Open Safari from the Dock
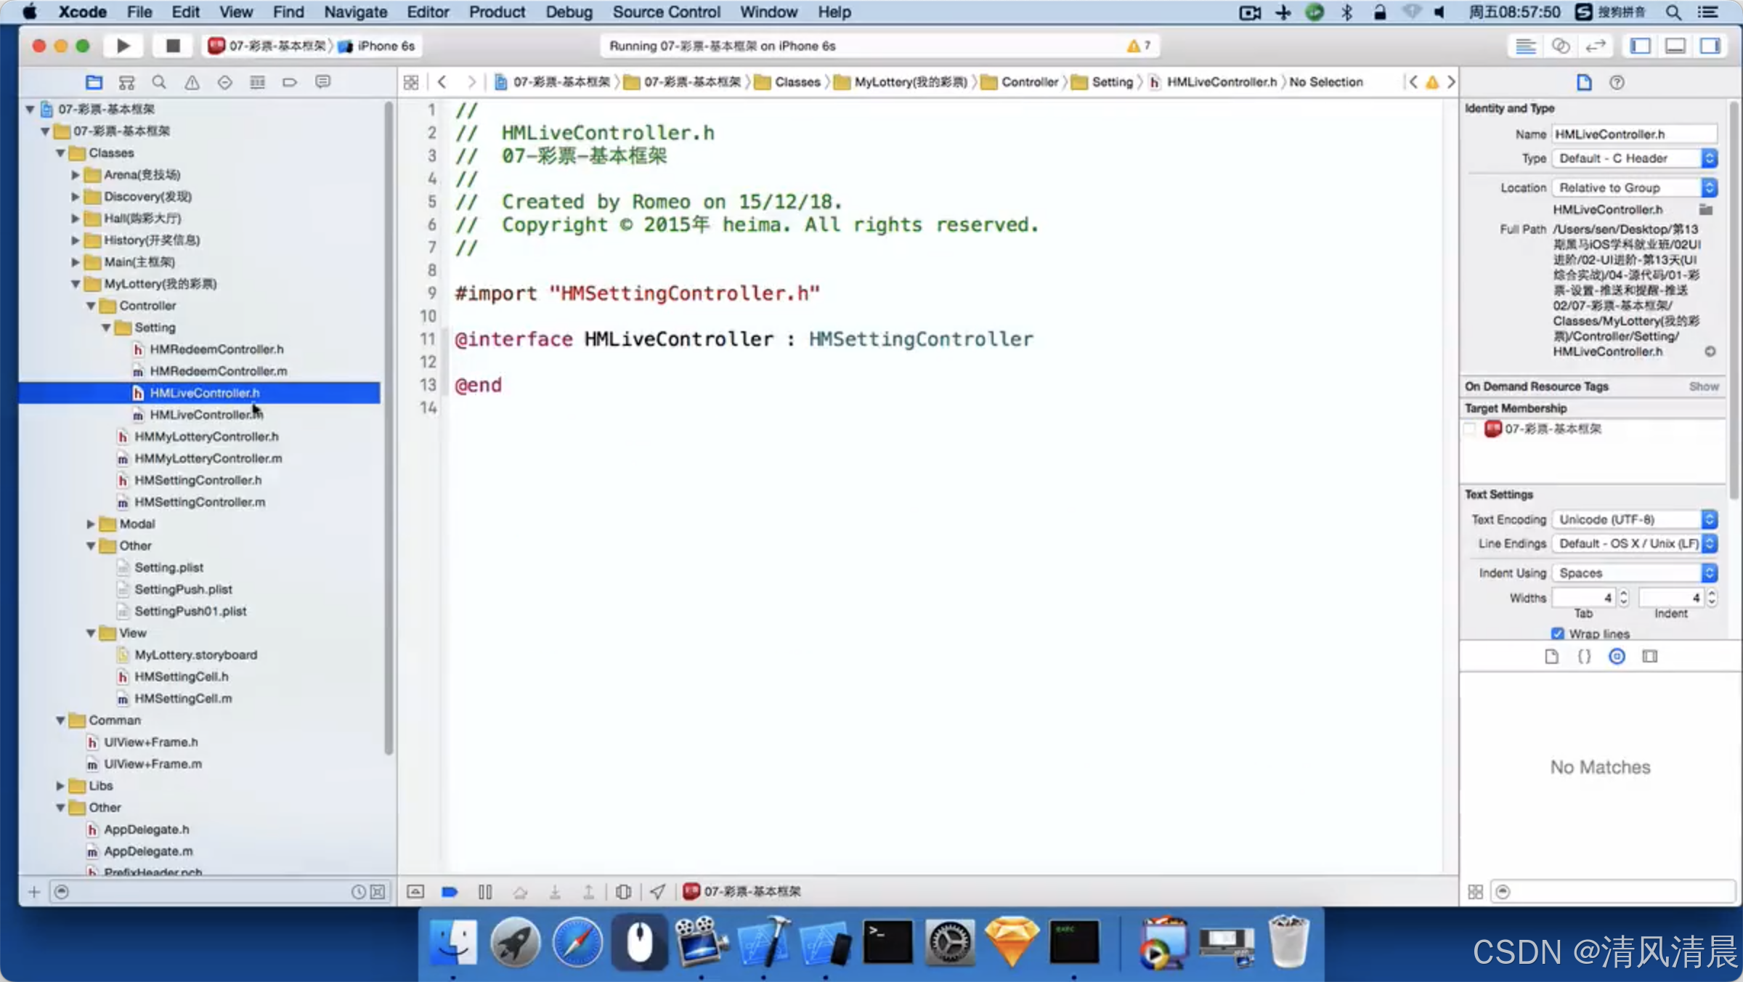 coord(577,944)
